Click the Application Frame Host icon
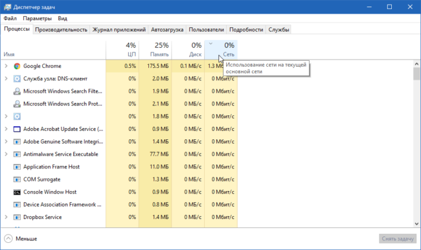The height and width of the screenshot is (250, 421). tap(17, 166)
